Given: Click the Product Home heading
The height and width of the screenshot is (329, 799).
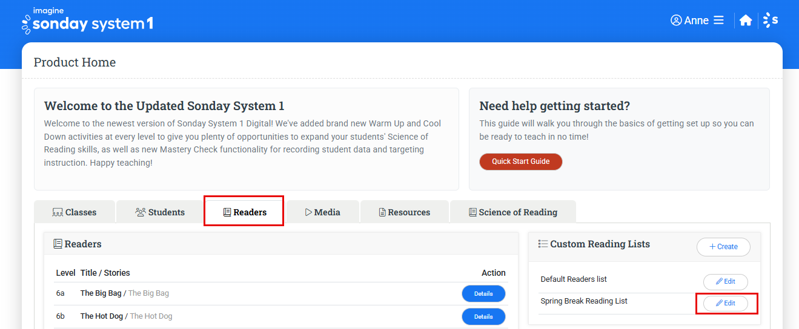Looking at the screenshot, I should [x=75, y=62].
